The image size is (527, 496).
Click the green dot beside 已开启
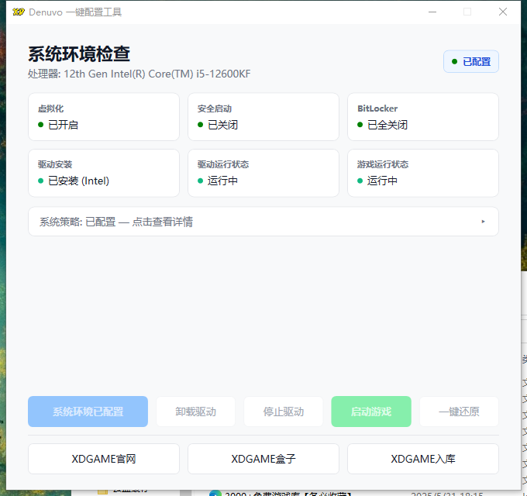coord(40,125)
